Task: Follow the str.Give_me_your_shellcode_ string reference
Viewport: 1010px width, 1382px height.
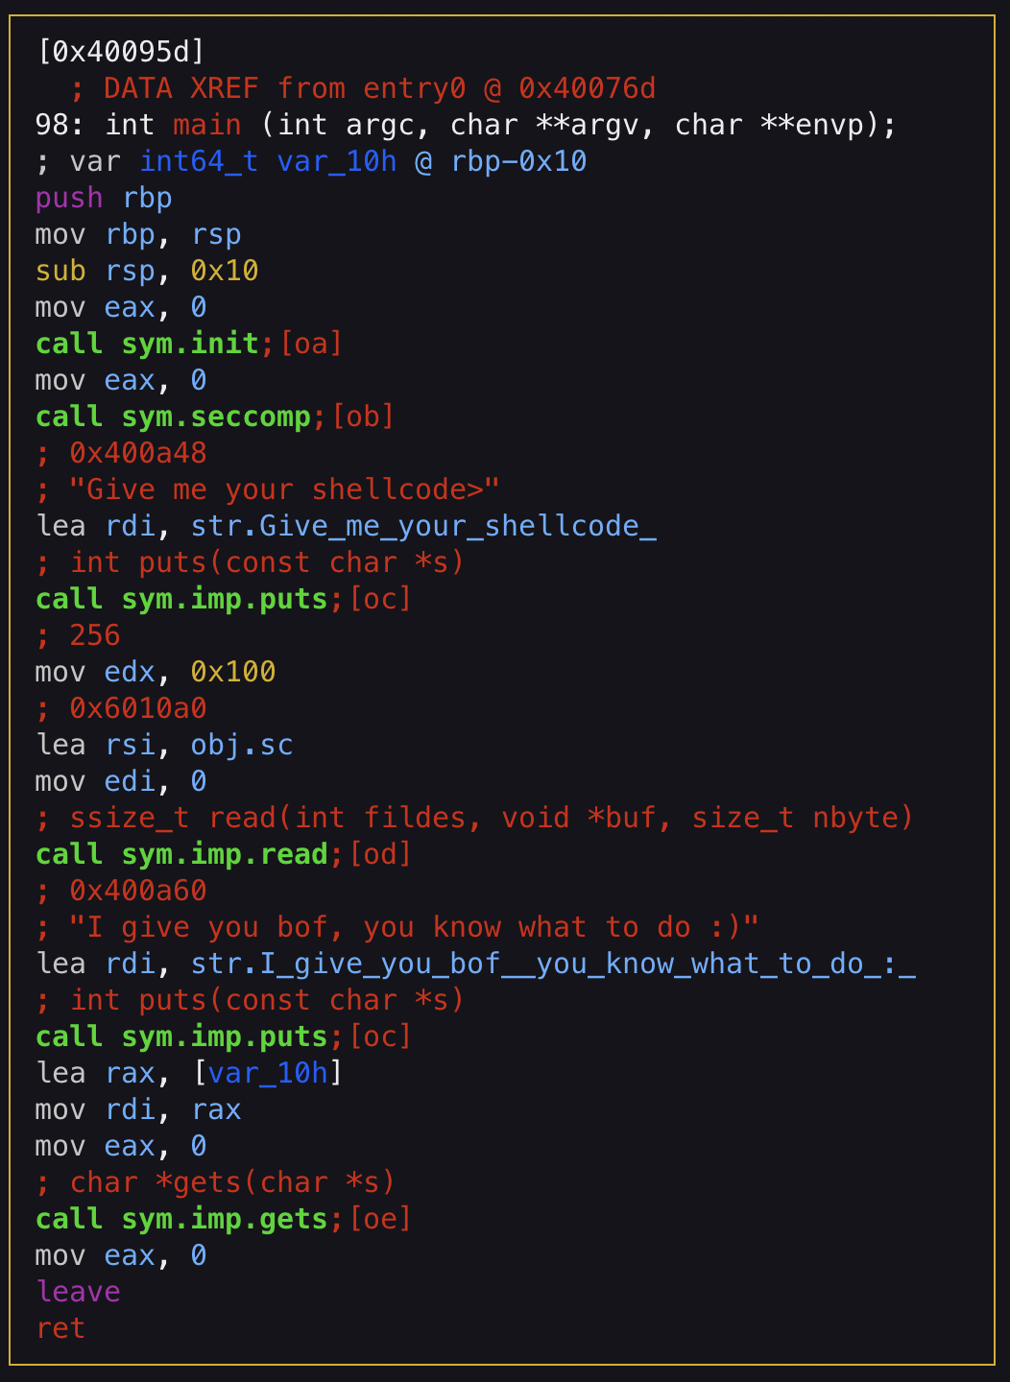Action: pyautogui.click(x=423, y=526)
